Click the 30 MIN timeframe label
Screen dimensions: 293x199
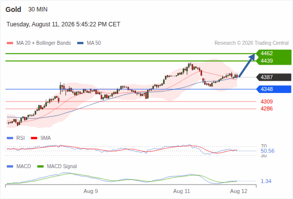coord(38,9)
